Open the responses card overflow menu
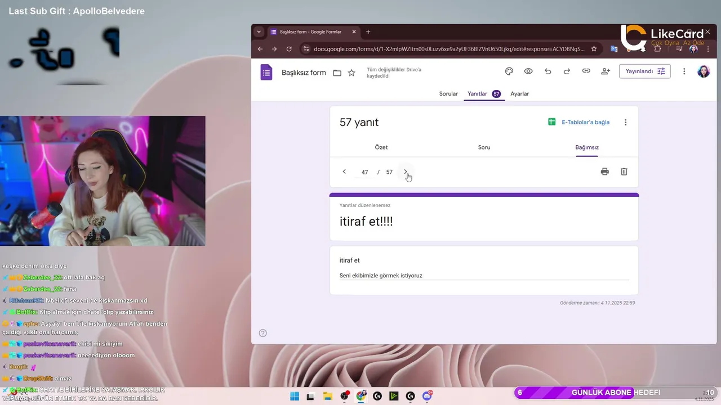 point(625,122)
